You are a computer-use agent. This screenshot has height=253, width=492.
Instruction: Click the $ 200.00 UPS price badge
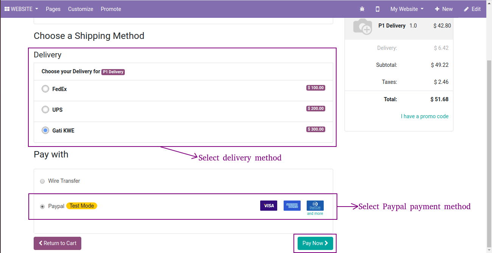point(316,108)
